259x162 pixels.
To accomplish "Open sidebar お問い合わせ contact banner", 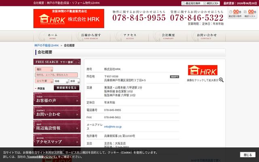I will (x=57, y=113).
